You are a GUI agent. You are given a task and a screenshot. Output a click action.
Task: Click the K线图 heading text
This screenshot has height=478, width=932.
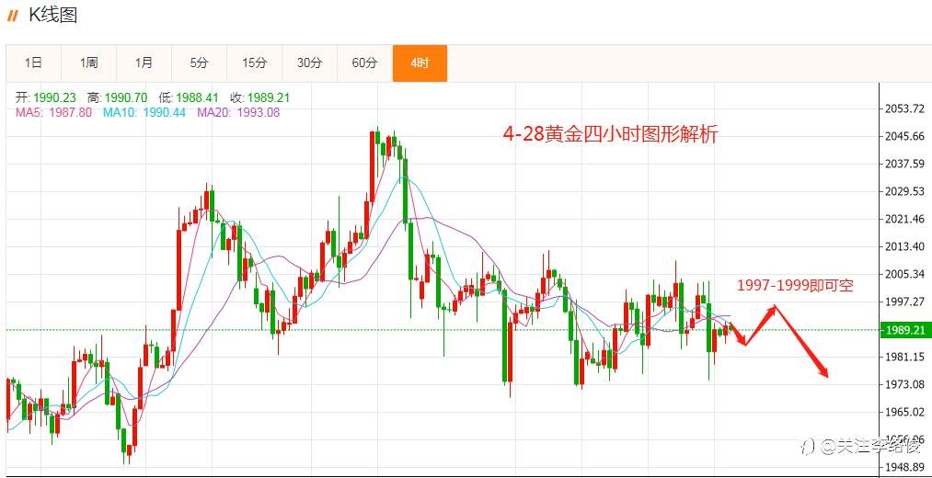pyautogui.click(x=52, y=16)
